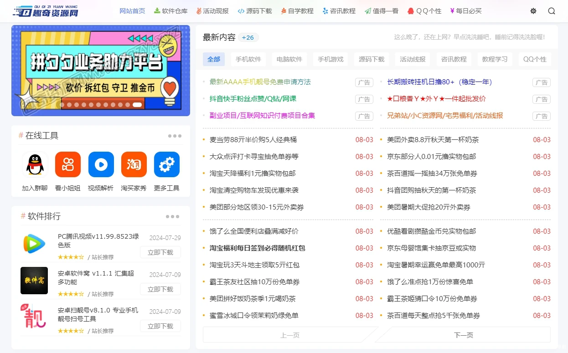The width and height of the screenshot is (568, 353).
Task: Select the first carousel dot indicator
Action: 62,105
